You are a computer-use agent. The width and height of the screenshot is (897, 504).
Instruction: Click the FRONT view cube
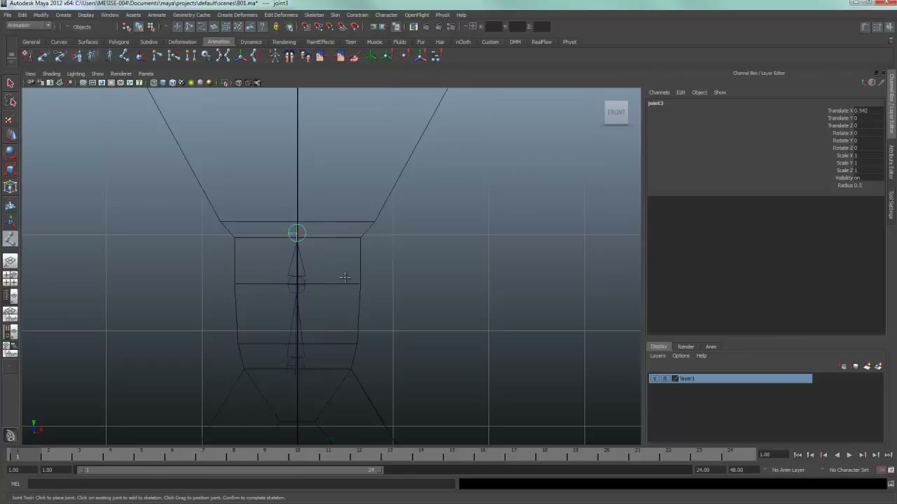(x=617, y=113)
